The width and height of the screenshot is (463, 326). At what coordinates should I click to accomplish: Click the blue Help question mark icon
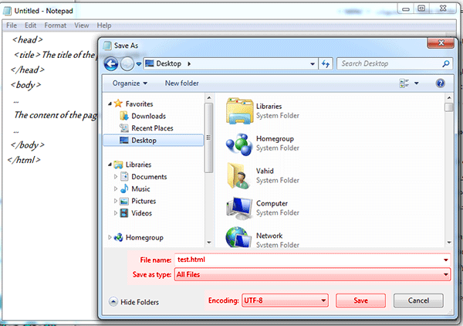[x=440, y=83]
